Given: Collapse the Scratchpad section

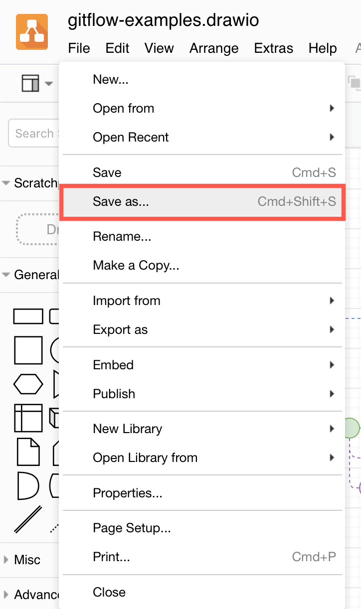Looking at the screenshot, I should (5, 183).
